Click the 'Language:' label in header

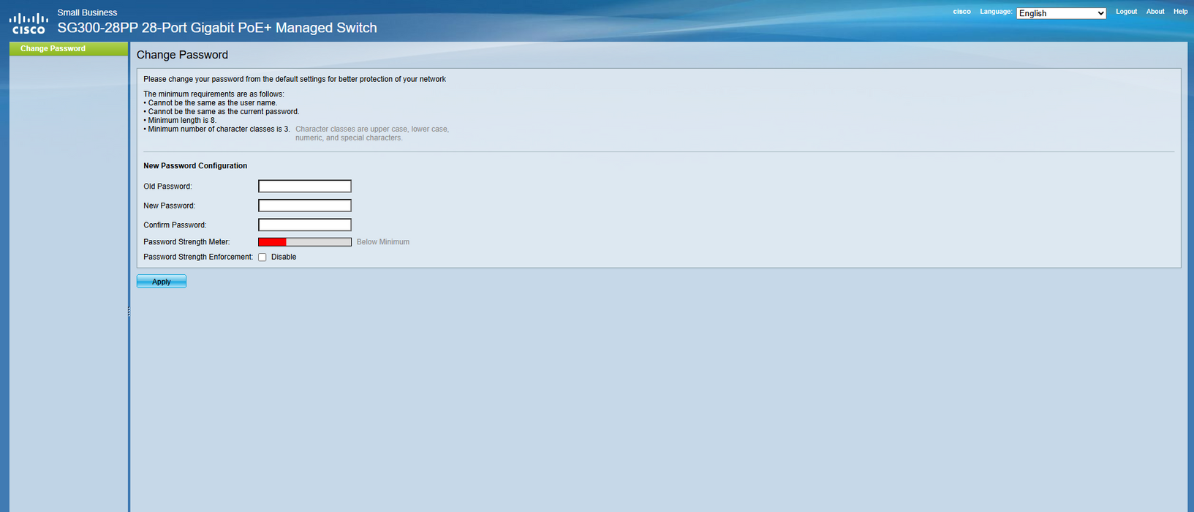click(x=996, y=12)
